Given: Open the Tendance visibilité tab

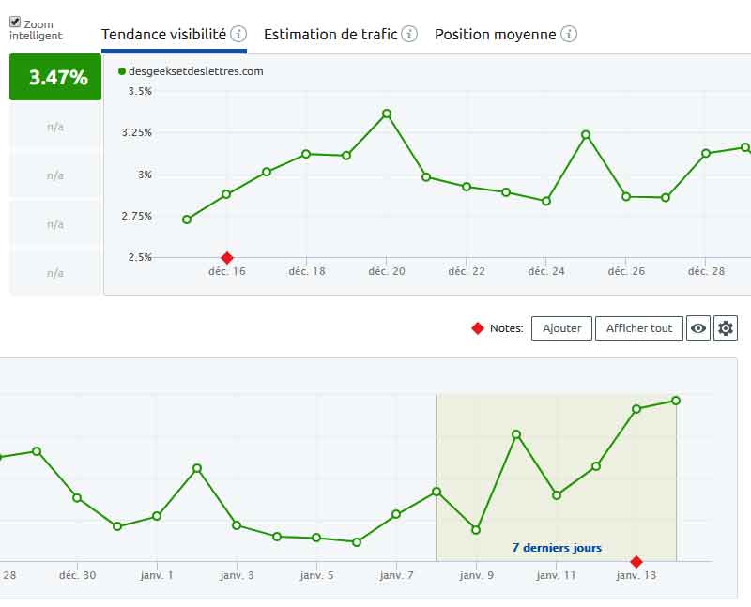Looking at the screenshot, I should (163, 35).
